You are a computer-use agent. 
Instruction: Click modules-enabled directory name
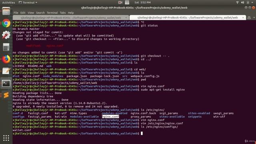click(115, 113)
